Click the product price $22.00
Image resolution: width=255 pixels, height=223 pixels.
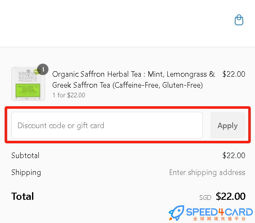[x=234, y=74]
